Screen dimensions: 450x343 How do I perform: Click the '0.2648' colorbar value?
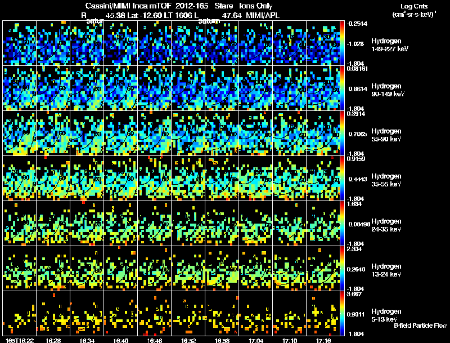356,269
